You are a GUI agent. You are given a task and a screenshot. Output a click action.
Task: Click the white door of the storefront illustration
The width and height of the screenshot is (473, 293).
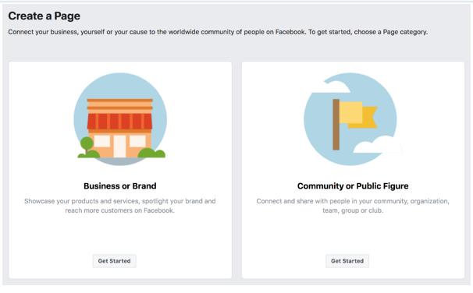click(x=119, y=146)
